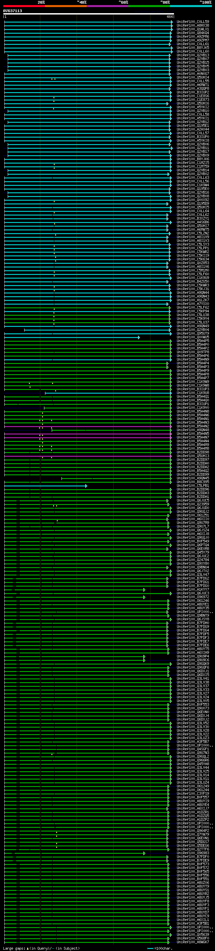Select label UniRef100_Q09TP8

click(x=193, y=352)
